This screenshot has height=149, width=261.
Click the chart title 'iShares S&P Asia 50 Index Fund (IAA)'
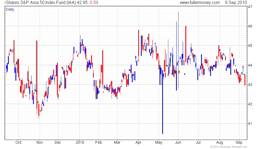pos(40,2)
